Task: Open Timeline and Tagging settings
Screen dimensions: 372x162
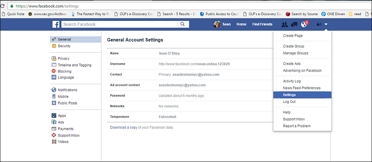Action: [74, 65]
